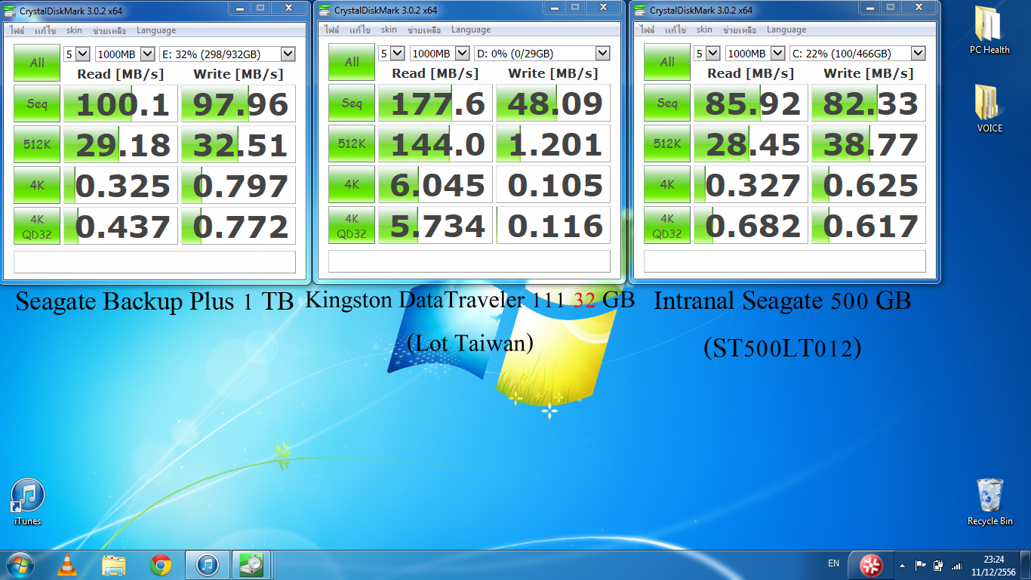The width and height of the screenshot is (1031, 580).
Task: Open ไฟล์ menu in the D: drive window
Action: (x=331, y=29)
